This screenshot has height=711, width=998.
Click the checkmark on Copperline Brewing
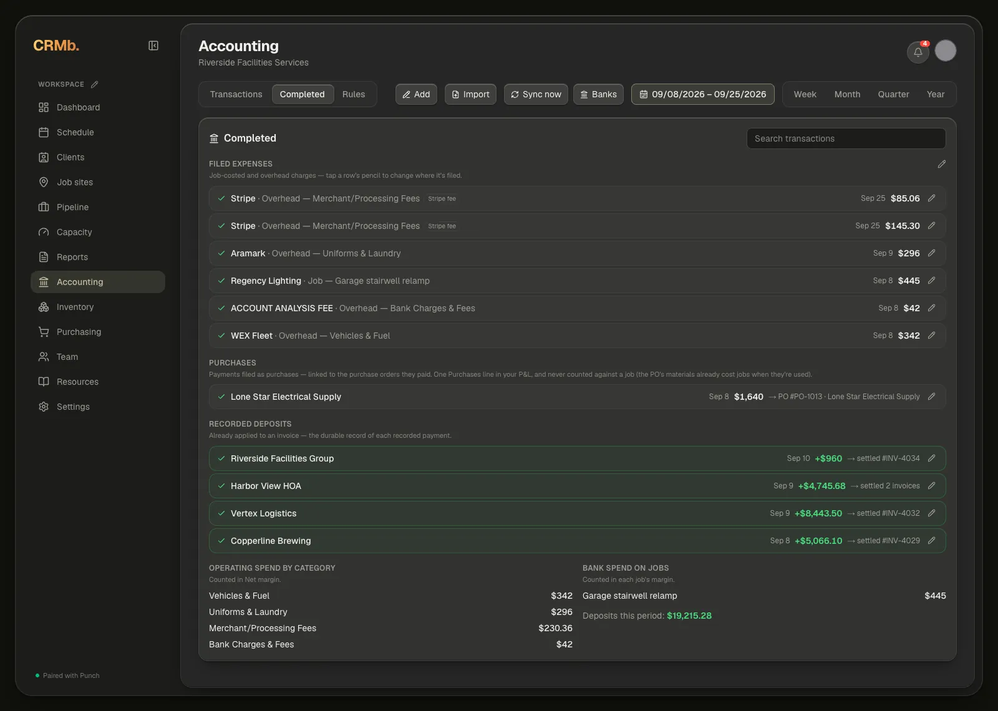click(x=221, y=541)
